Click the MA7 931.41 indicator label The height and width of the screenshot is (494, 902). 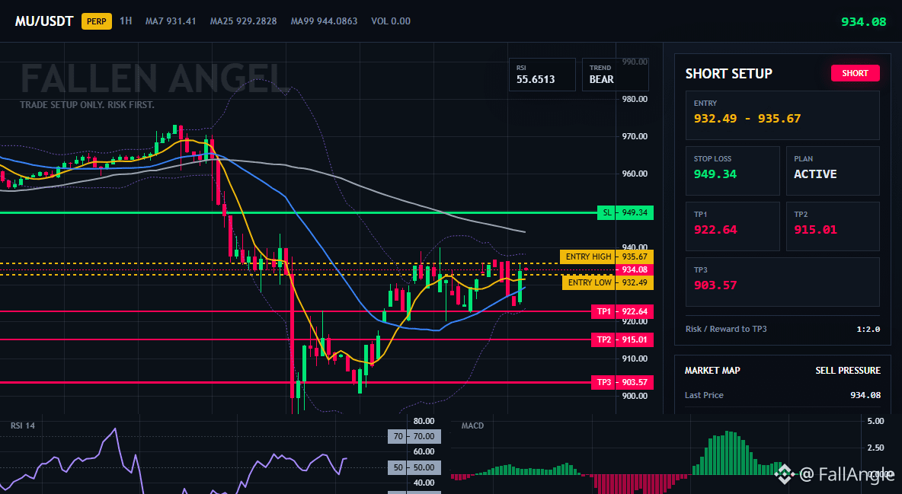pos(171,21)
